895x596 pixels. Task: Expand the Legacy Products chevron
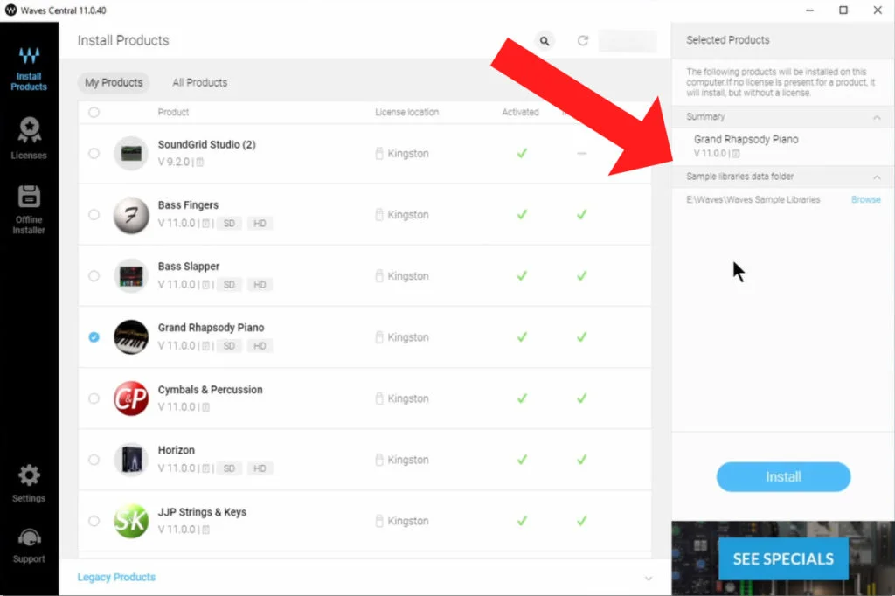[x=649, y=579]
